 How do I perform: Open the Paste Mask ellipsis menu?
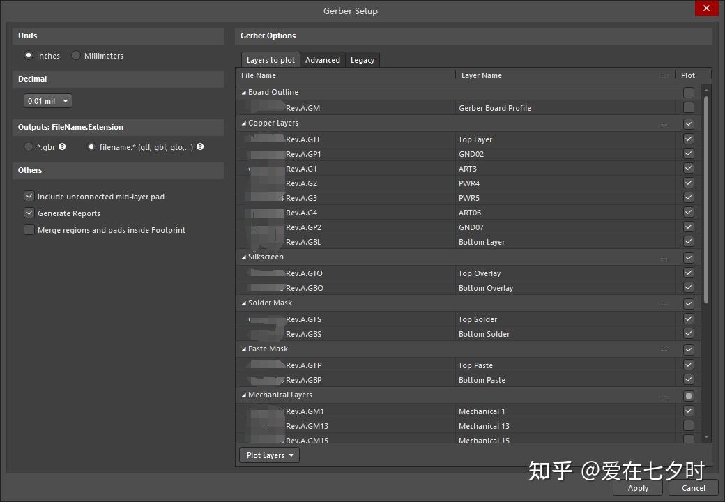tap(664, 349)
